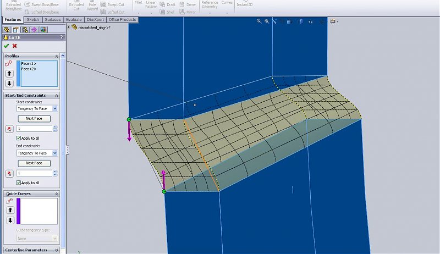
Task: Click inside the Guide Curves selection box
Action: (x=39, y=211)
